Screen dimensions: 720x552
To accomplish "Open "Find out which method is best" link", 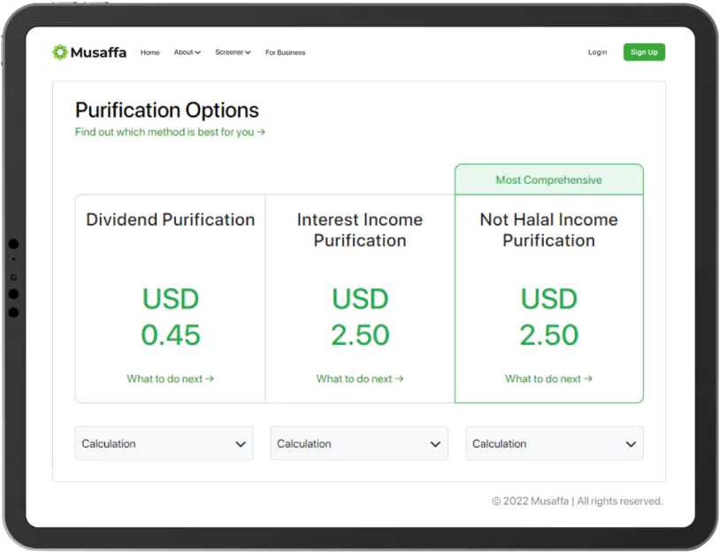I will [170, 132].
